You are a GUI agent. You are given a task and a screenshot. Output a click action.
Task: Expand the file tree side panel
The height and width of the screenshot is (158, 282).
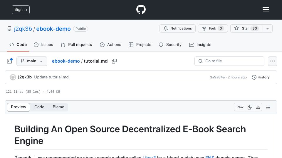[x=9, y=61]
